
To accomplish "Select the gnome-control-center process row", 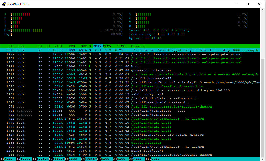I will pos(151,70).
